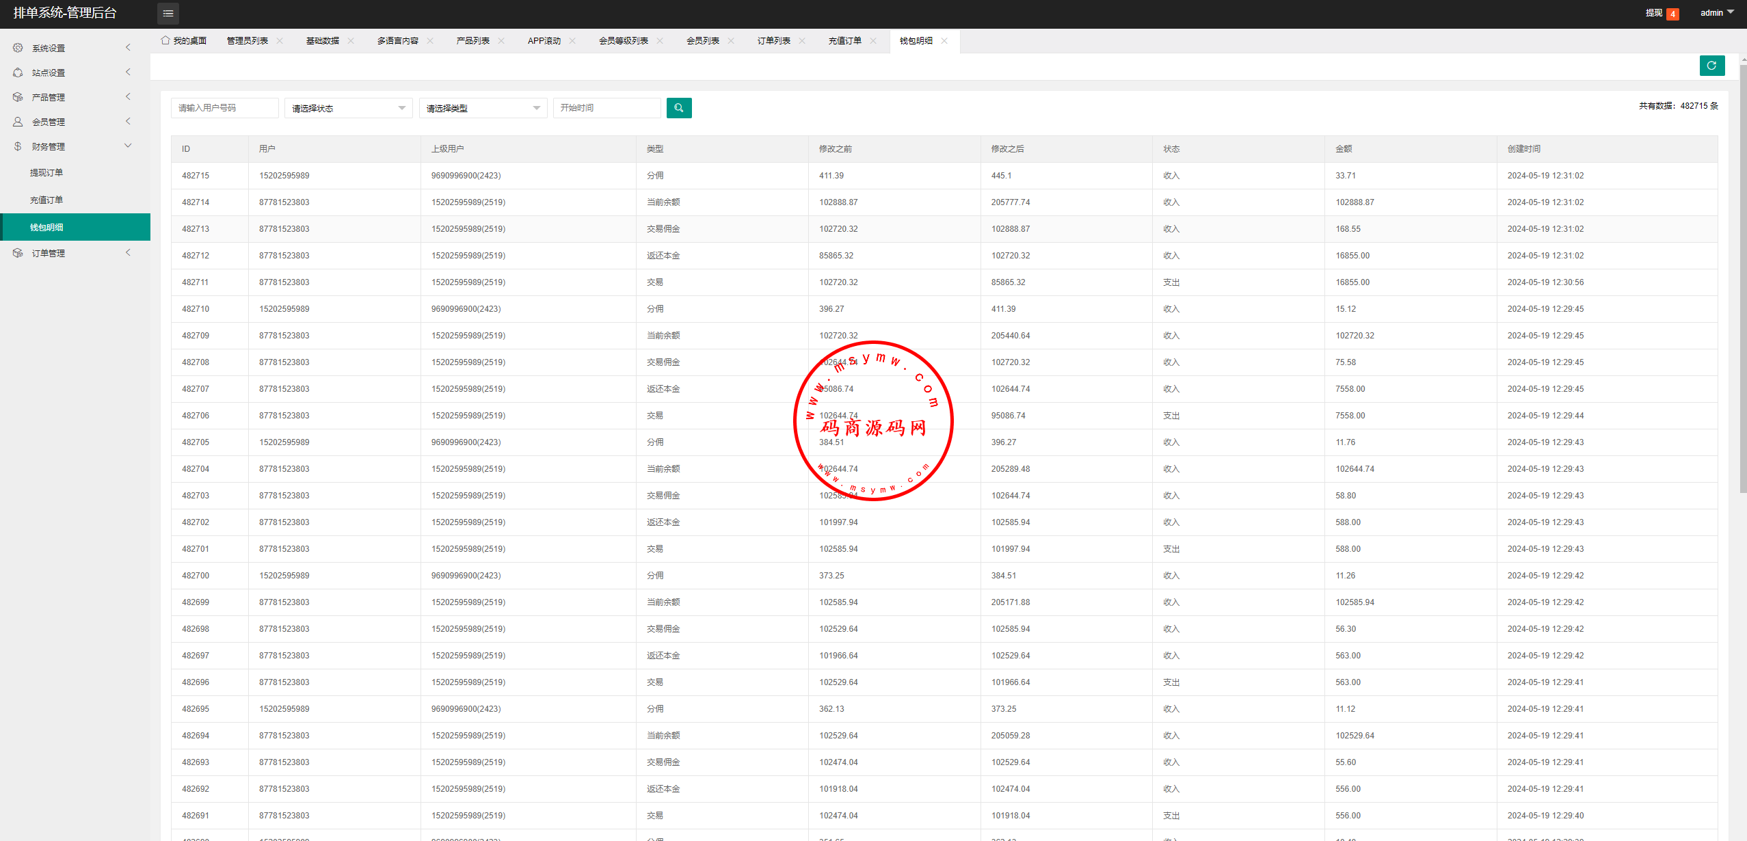1747x841 pixels.
Task: Click the 站点设置 sidebar icon
Action: click(x=18, y=72)
